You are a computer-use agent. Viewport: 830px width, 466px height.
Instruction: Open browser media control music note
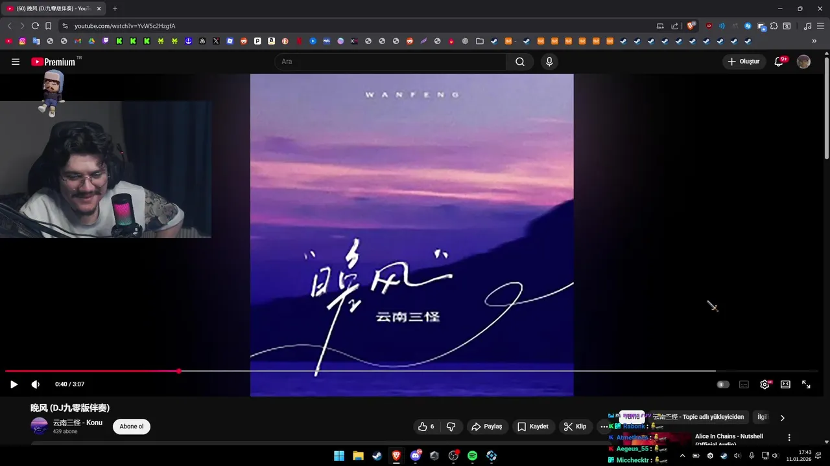(x=807, y=26)
